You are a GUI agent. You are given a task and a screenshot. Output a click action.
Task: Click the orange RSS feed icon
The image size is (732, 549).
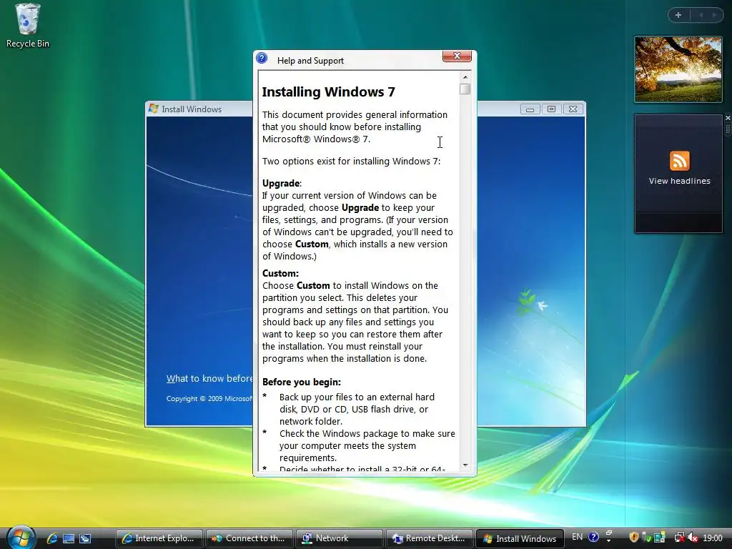click(x=679, y=161)
